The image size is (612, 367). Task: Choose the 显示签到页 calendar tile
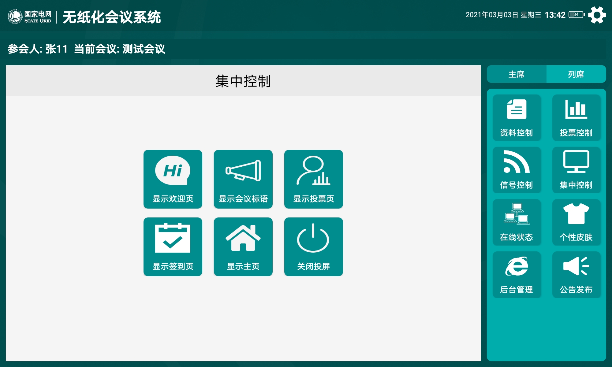tap(173, 247)
